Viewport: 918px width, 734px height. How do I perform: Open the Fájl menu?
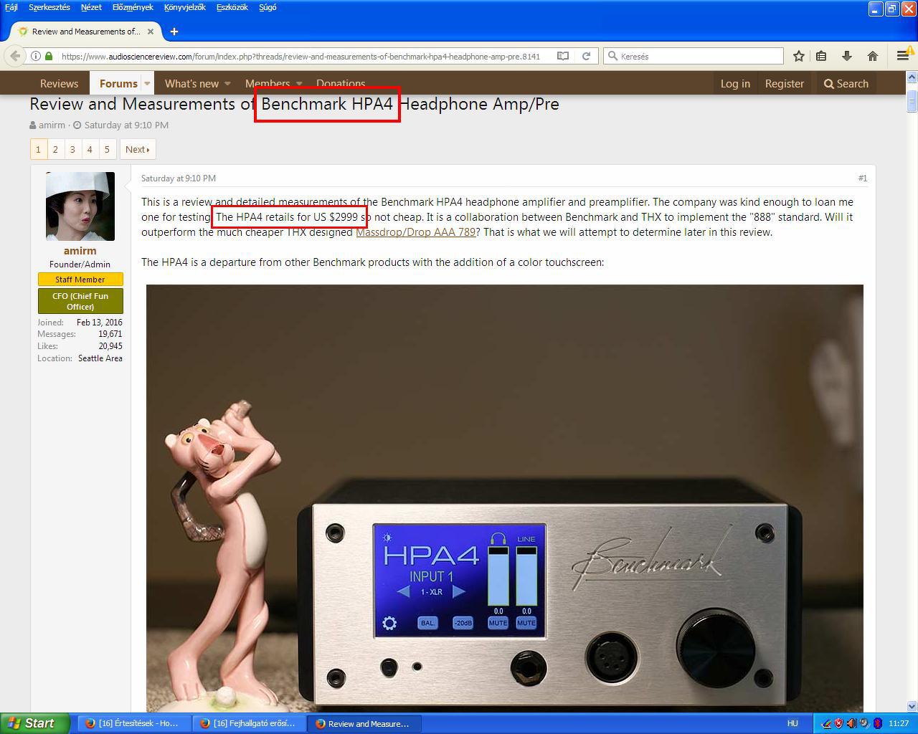tap(11, 7)
